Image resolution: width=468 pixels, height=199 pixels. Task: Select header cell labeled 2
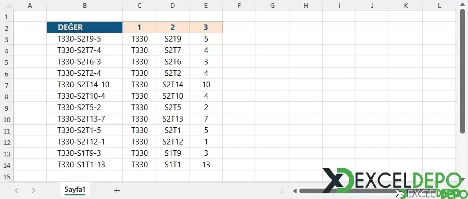tap(172, 28)
